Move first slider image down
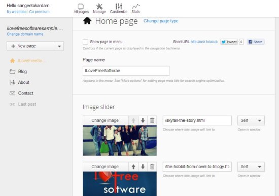279x196 pixels. click(x=143, y=120)
